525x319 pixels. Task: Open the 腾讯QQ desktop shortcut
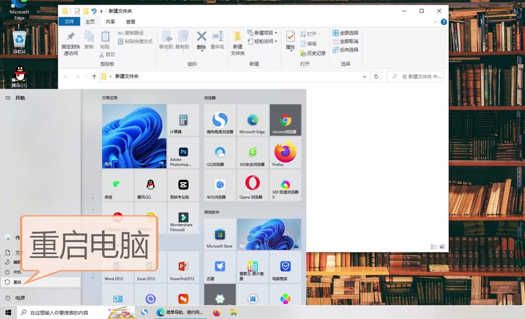point(19,76)
